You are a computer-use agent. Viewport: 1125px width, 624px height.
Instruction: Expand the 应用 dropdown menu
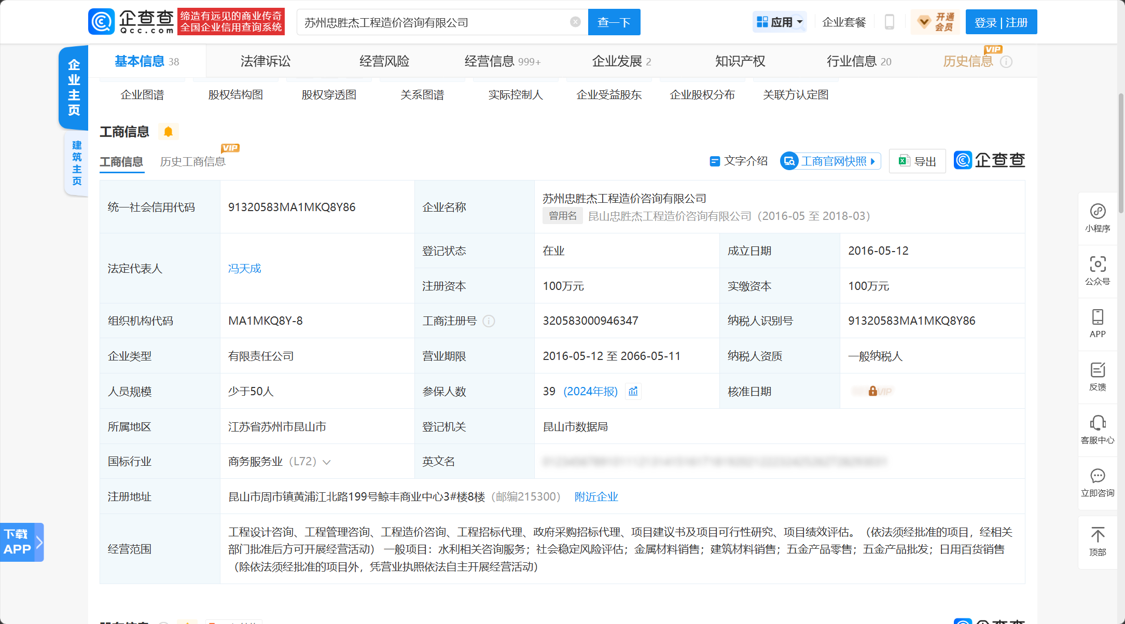780,22
